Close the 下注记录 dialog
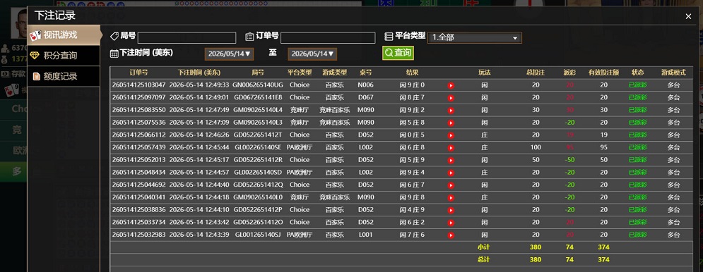The image size is (703, 272). tap(688, 16)
